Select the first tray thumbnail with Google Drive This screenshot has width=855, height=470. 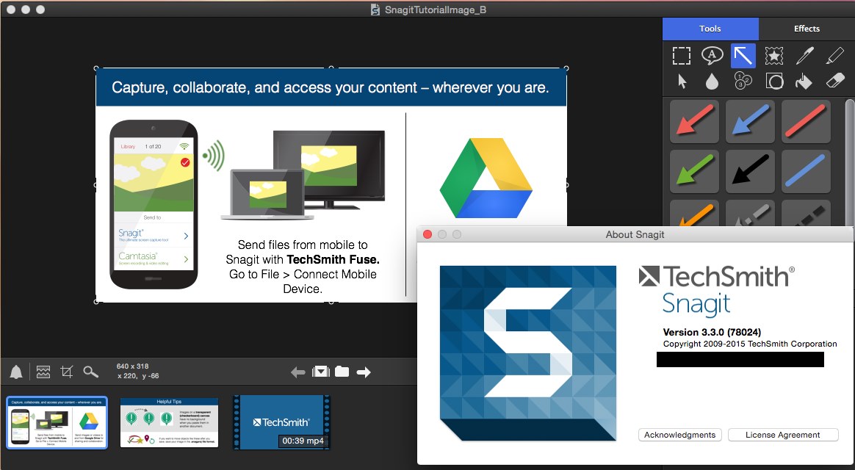(57, 422)
